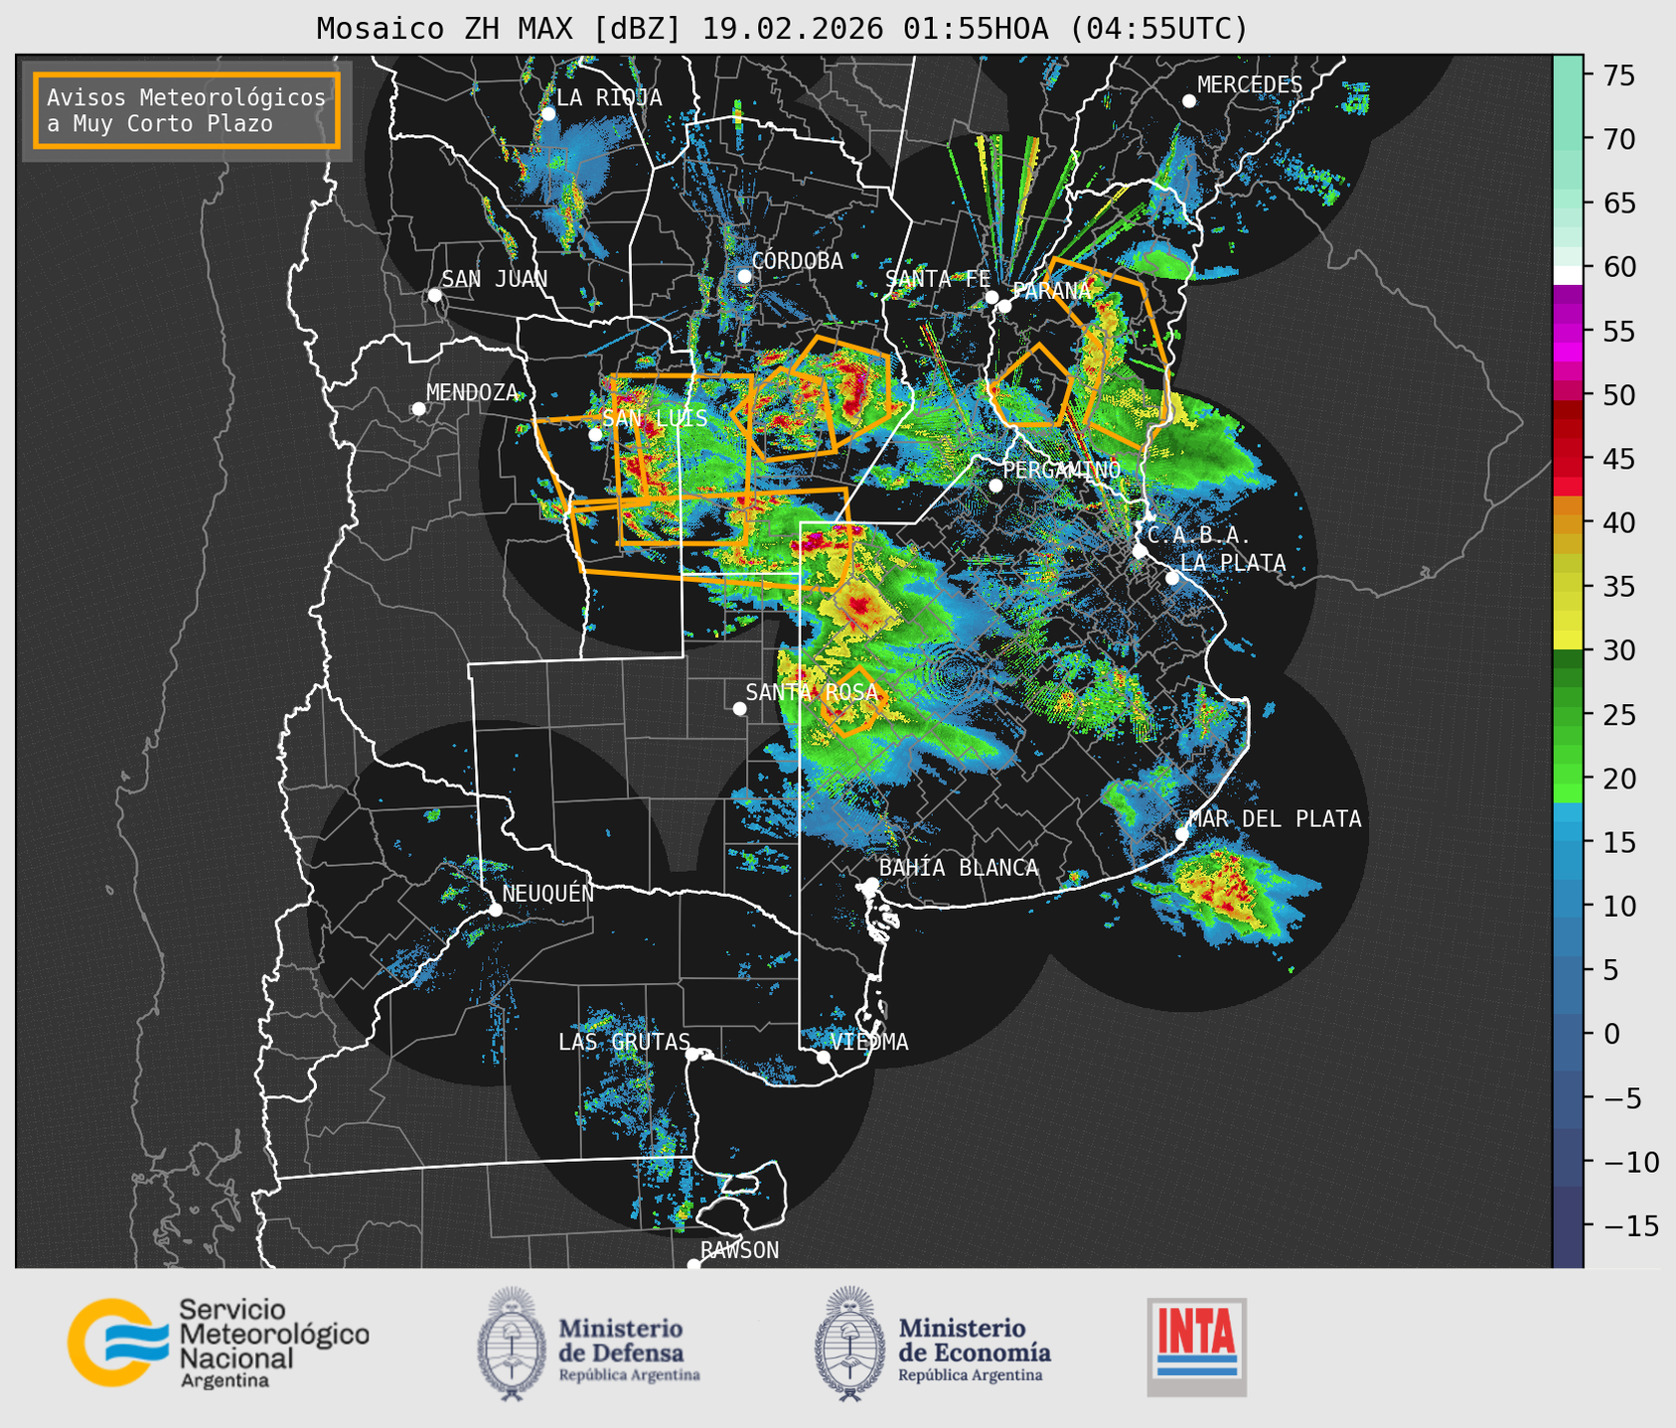Click the Ministerio de Economía emblem
The width and height of the screenshot is (1676, 1428).
coord(849,1344)
